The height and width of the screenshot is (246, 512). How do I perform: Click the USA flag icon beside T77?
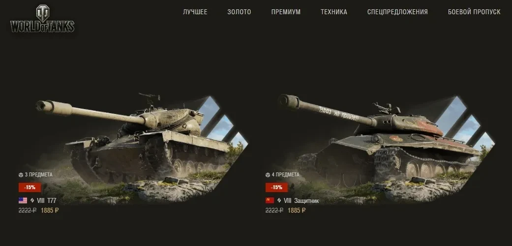[x=23, y=200]
